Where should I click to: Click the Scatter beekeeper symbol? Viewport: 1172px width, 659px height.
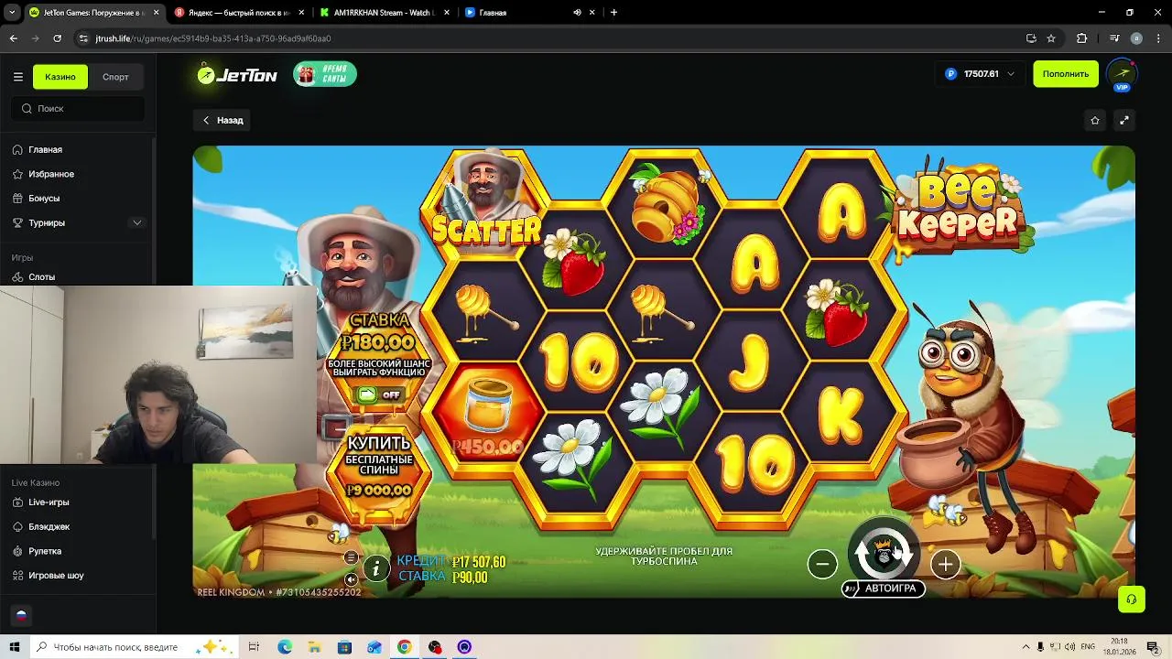coord(486,199)
